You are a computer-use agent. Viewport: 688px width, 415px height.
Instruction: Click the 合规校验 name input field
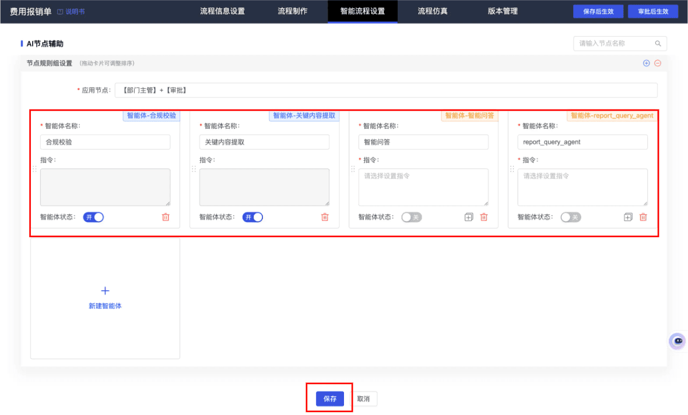(x=106, y=142)
